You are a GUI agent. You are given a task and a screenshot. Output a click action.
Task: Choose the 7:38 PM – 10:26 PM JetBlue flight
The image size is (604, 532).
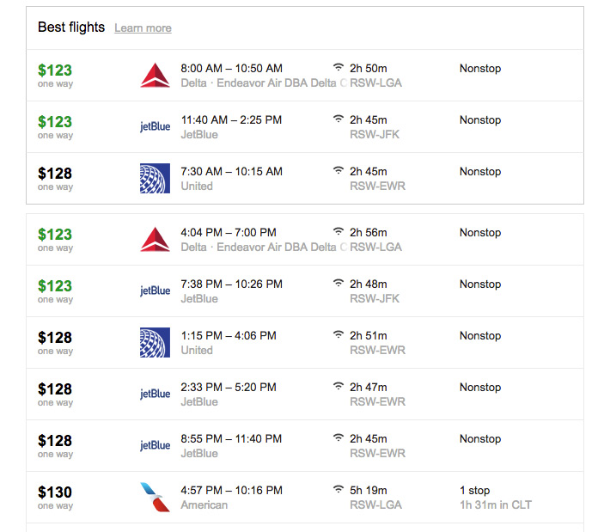pos(305,291)
